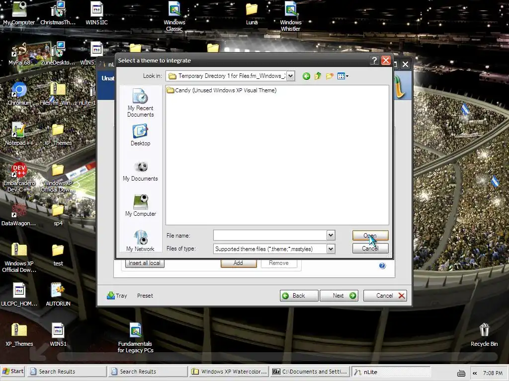Select My Computer in the places bar
The height and width of the screenshot is (381, 509).
tap(141, 206)
